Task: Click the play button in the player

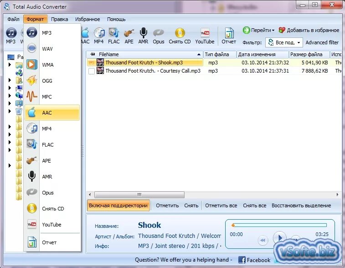Action: 280,237
